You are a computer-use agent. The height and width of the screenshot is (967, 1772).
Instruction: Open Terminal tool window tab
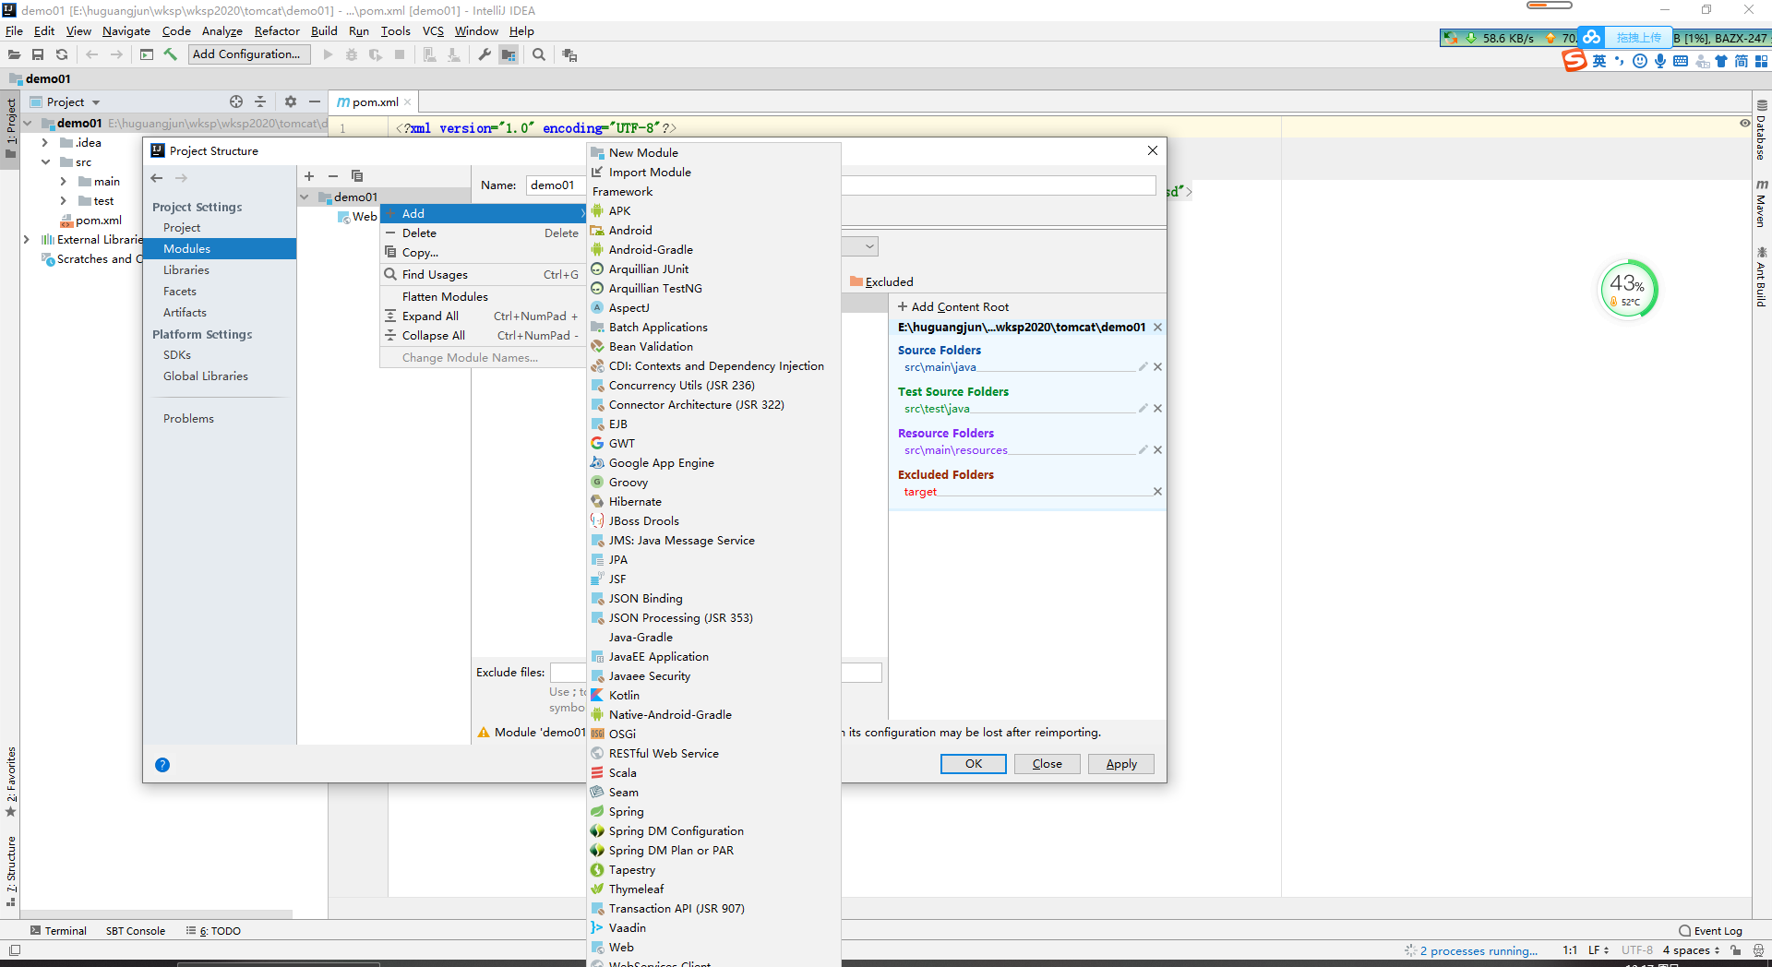pos(58,931)
